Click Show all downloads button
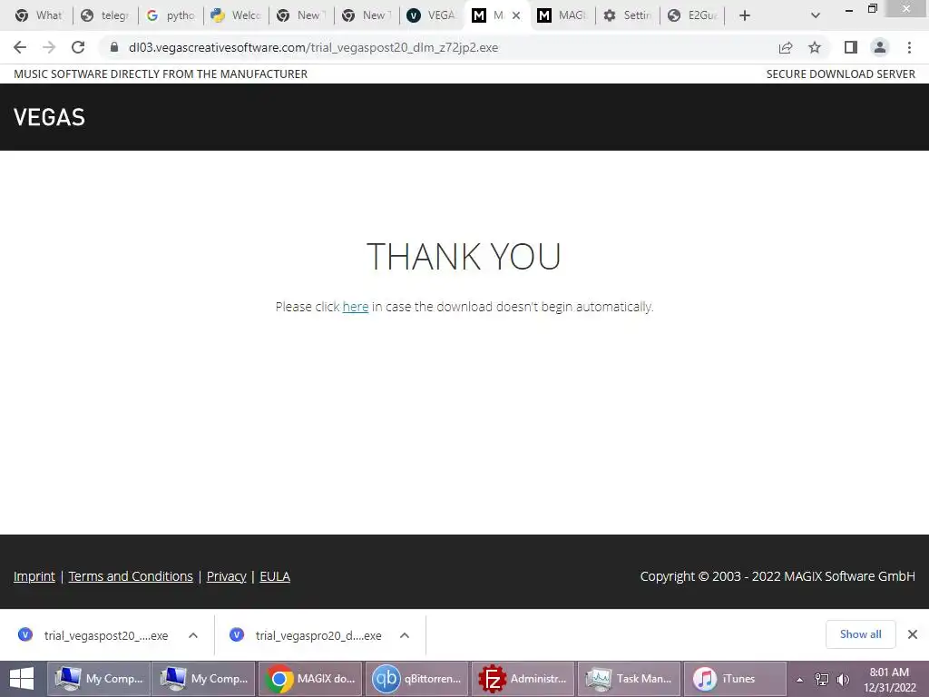Viewport: 929px width, 697px height. click(x=861, y=634)
